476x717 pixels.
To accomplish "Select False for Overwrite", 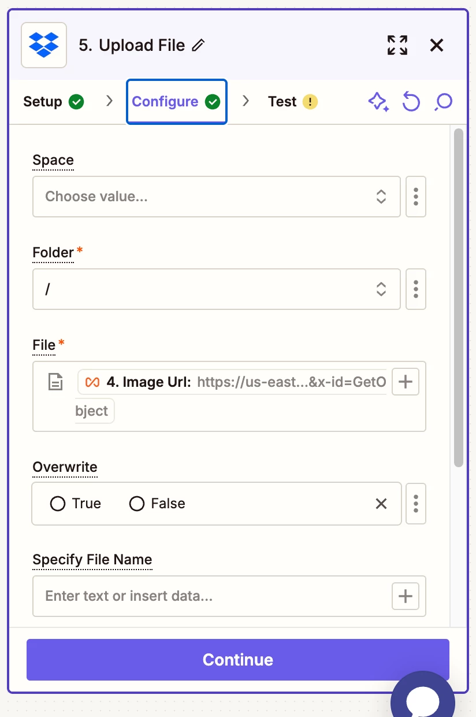I will point(137,504).
